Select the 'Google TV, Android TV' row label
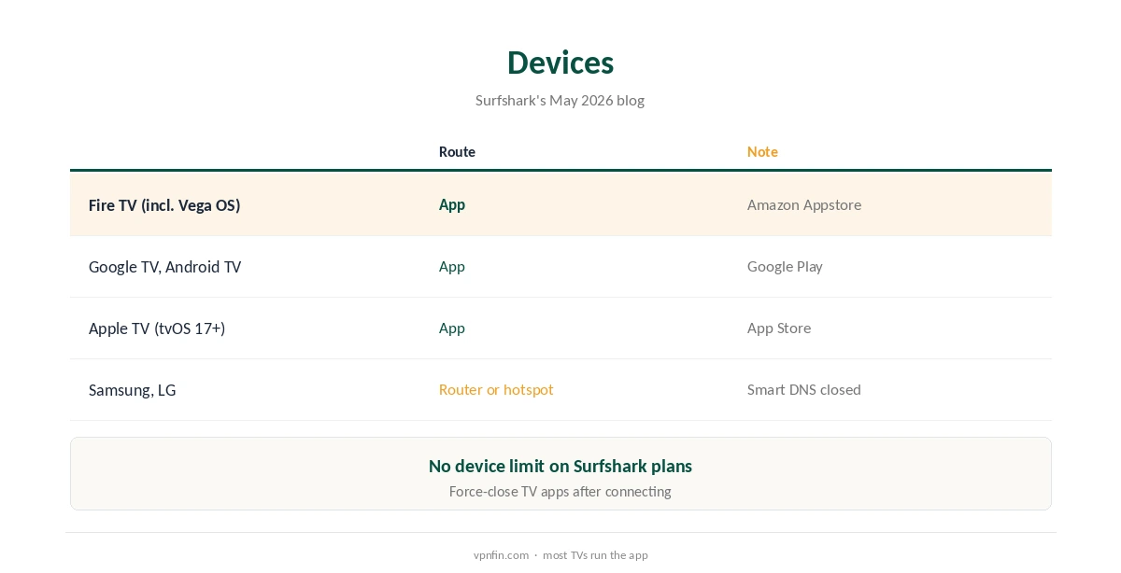Image resolution: width=1121 pixels, height=573 pixels. [164, 267]
